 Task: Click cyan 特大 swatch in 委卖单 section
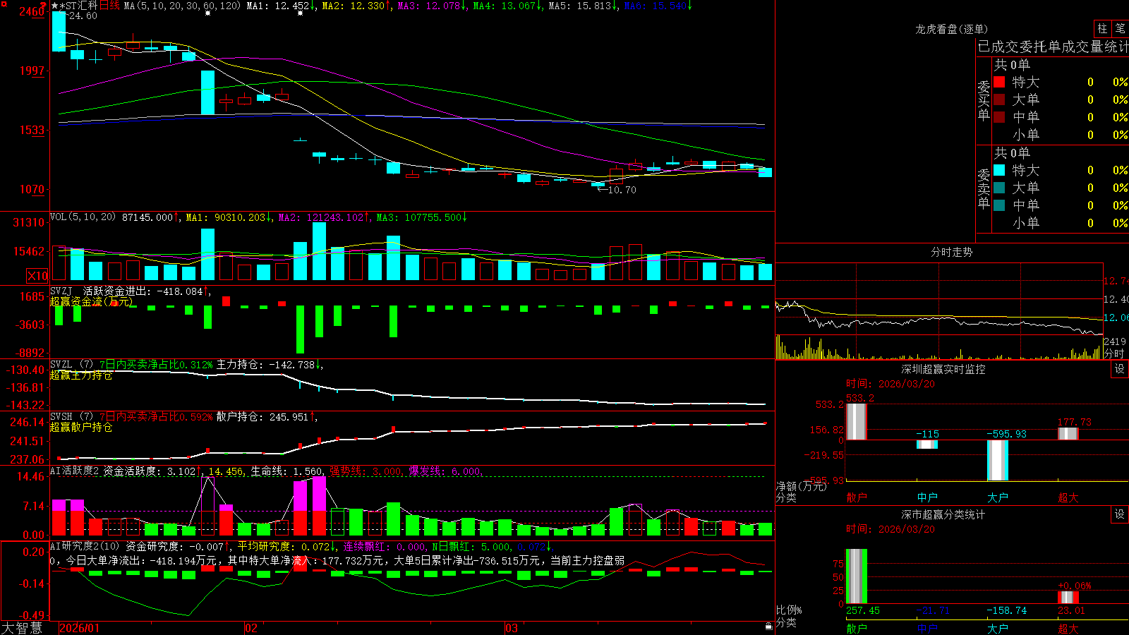click(x=999, y=170)
